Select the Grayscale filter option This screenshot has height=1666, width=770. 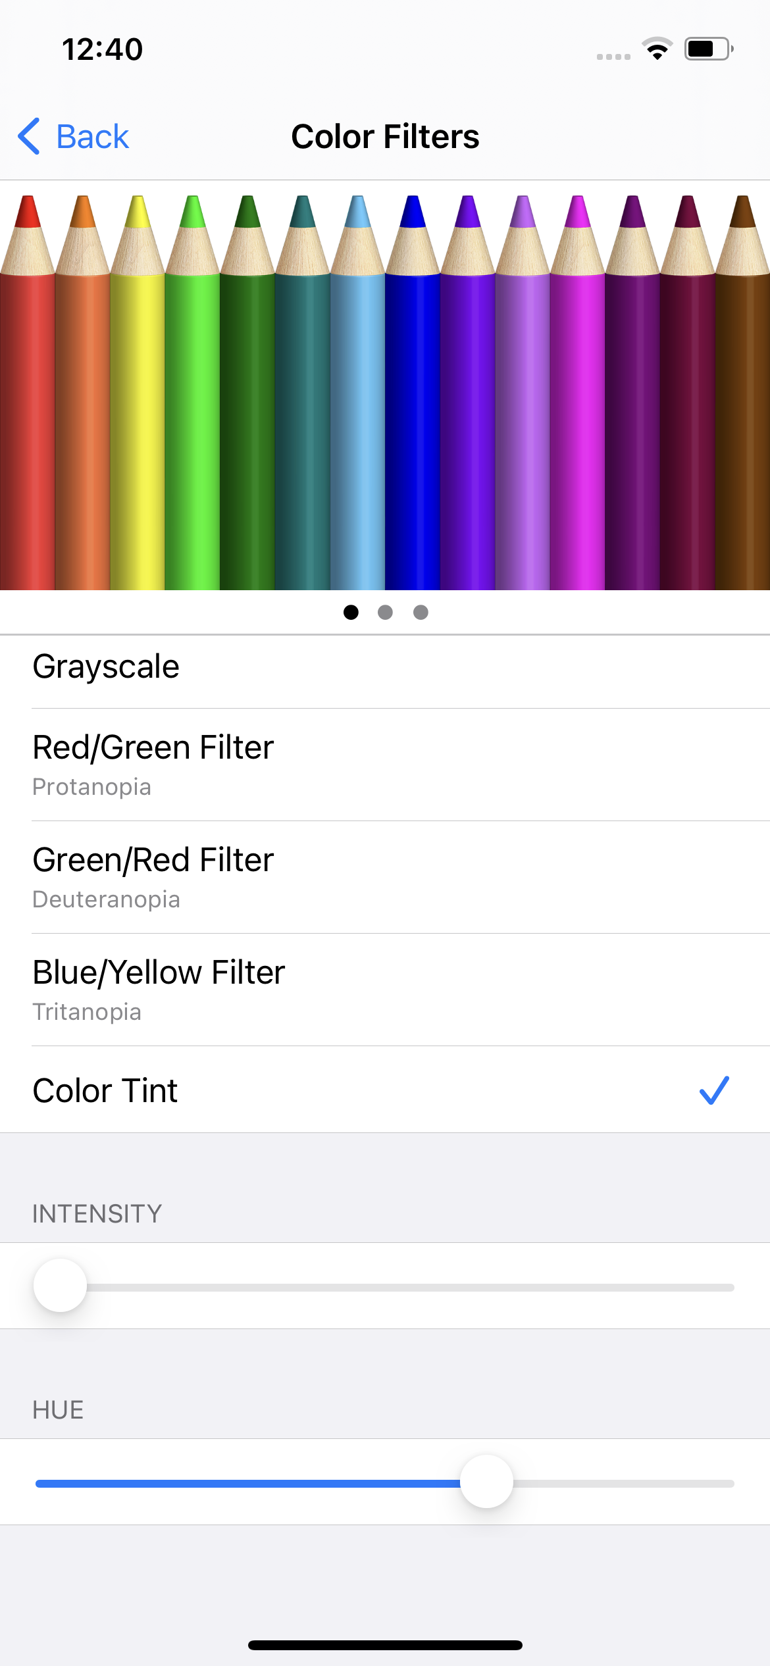385,667
